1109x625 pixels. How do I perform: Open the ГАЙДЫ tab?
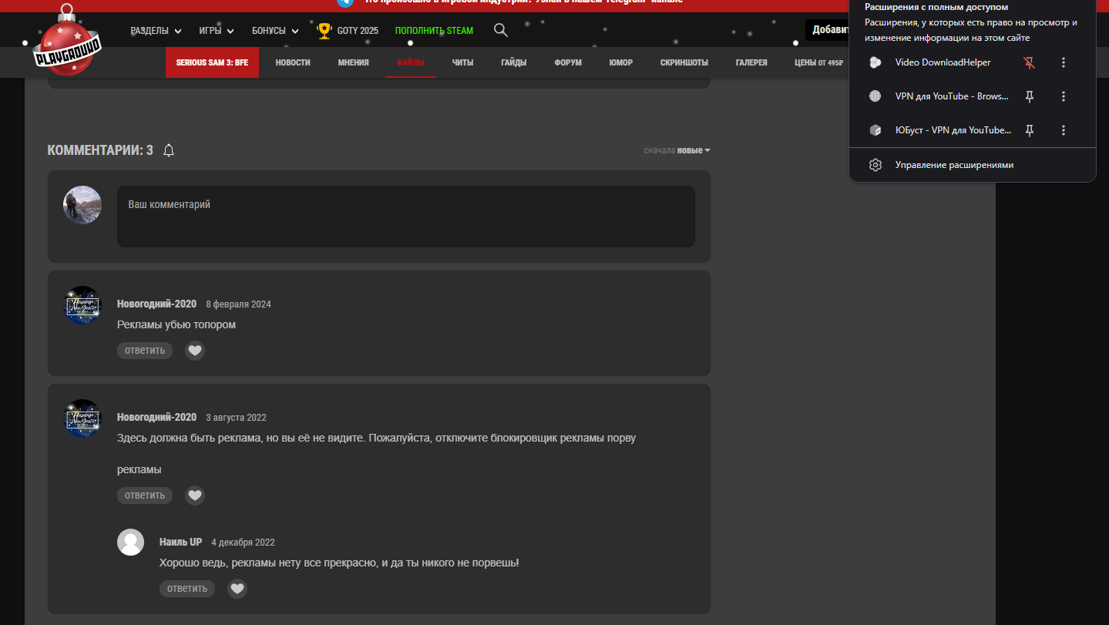513,62
